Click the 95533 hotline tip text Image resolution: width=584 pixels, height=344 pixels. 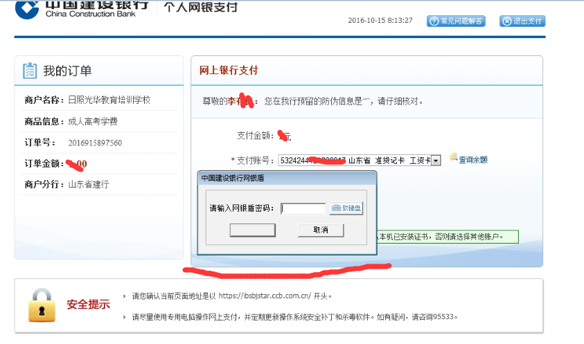(294, 317)
